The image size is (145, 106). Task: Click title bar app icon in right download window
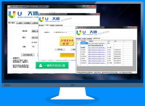77,27
